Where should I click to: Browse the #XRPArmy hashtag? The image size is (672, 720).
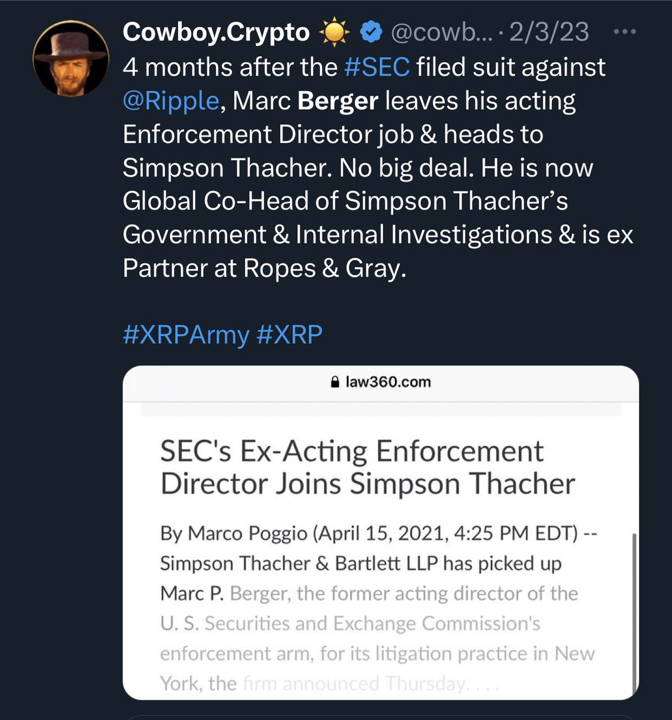click(185, 334)
